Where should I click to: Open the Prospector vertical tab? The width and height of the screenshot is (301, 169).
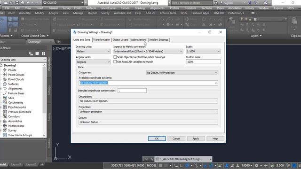(x=49, y=64)
